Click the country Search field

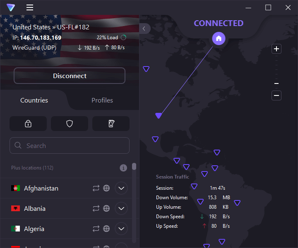click(x=70, y=145)
